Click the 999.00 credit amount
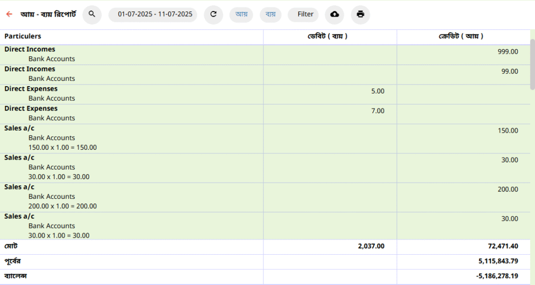The height and width of the screenshot is (285, 535). click(x=508, y=52)
